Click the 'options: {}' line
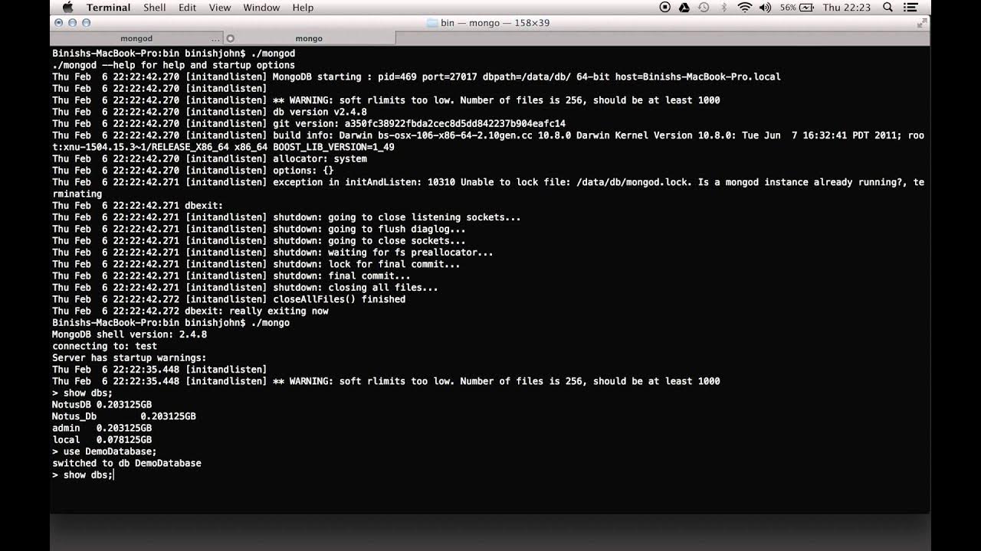 [193, 171]
